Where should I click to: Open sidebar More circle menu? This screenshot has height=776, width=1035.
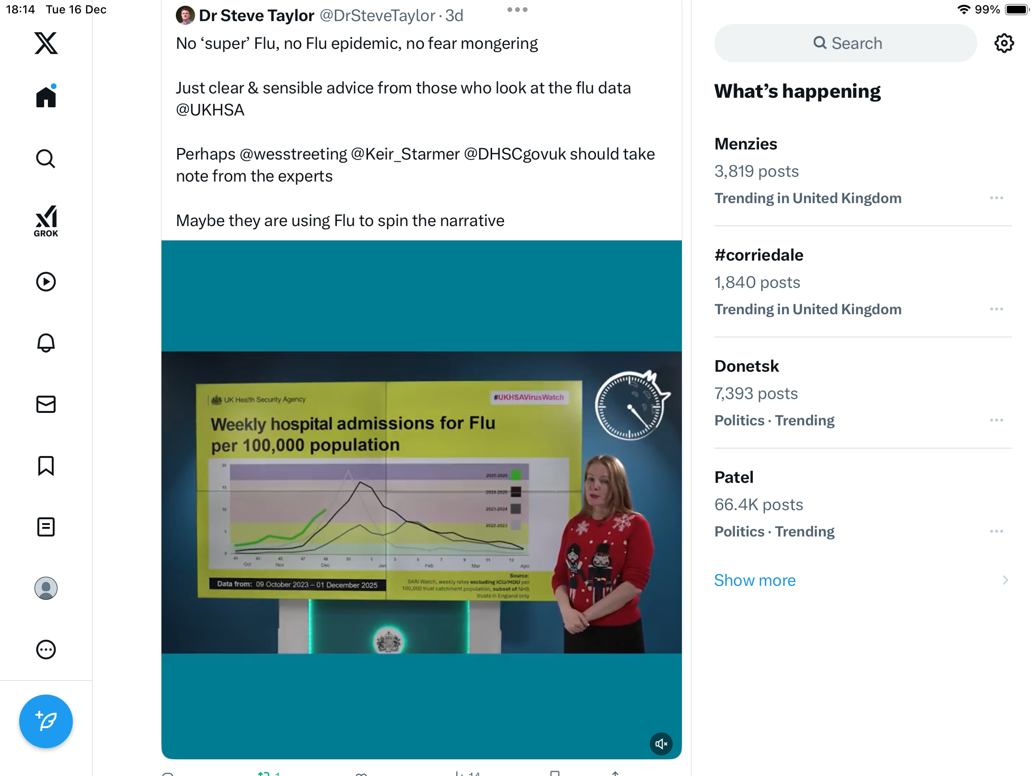coord(46,650)
